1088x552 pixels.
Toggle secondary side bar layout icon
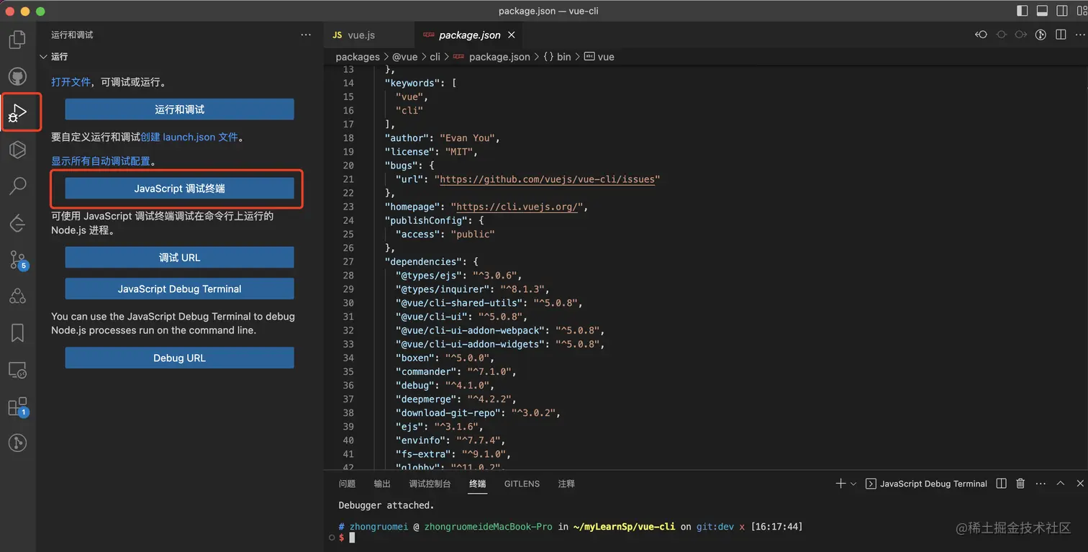click(1062, 11)
